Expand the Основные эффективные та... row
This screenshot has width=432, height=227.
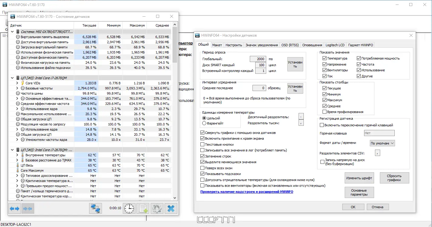click(17, 99)
